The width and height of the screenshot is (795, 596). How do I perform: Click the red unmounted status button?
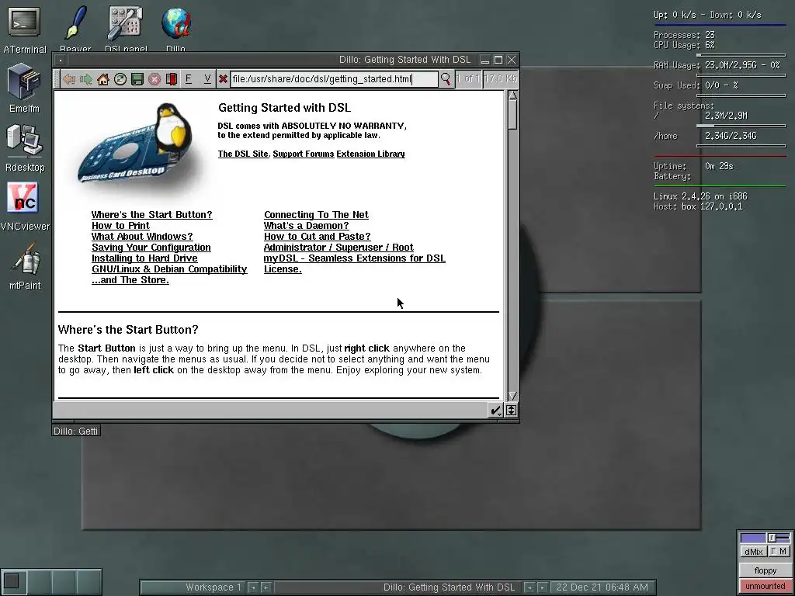coord(765,586)
